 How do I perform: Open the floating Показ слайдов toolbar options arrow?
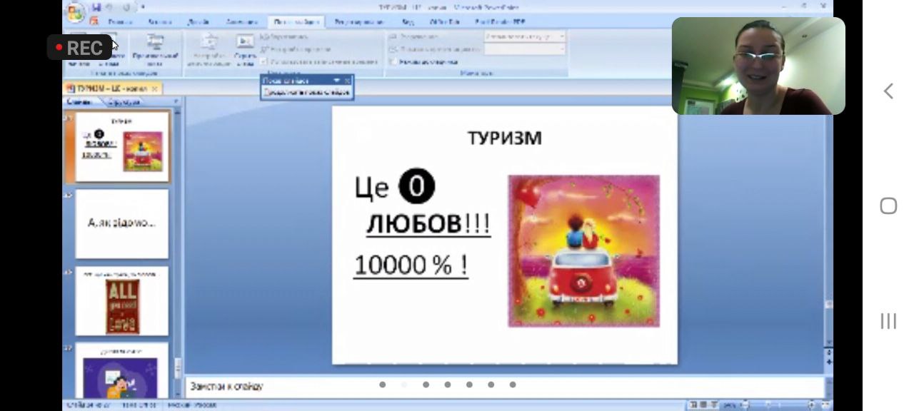[337, 81]
